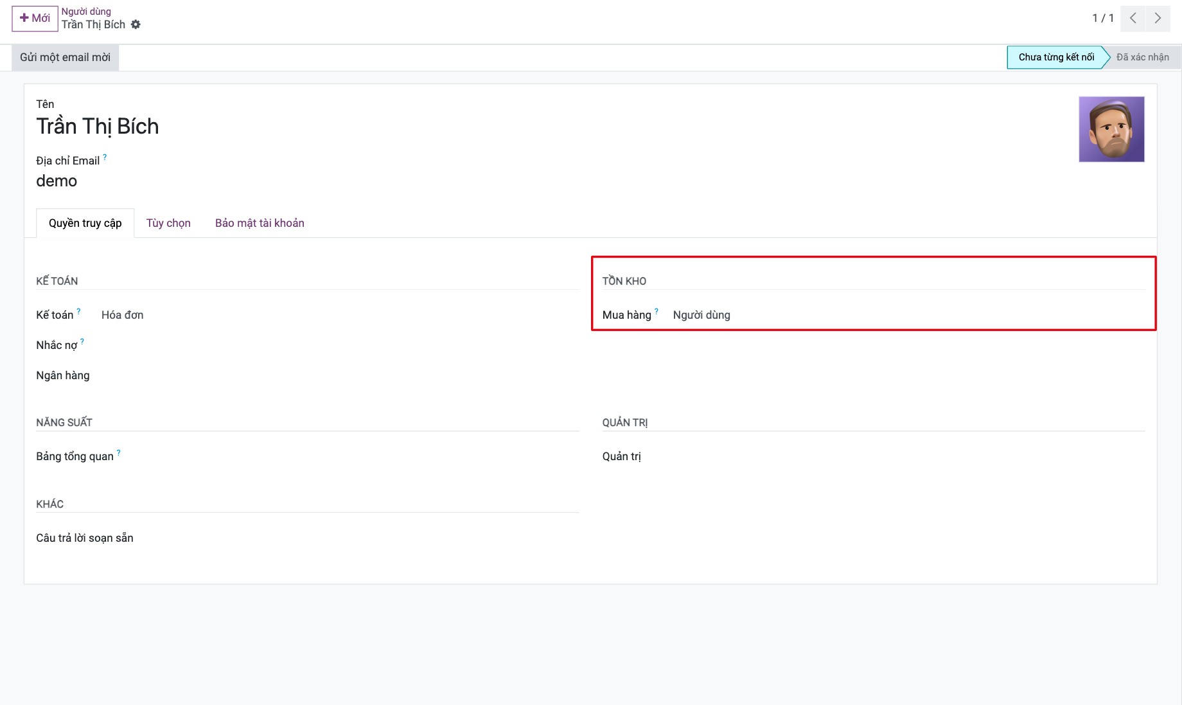
Task: Click the QUẢN TRỊ section heading
Action: [625, 422]
